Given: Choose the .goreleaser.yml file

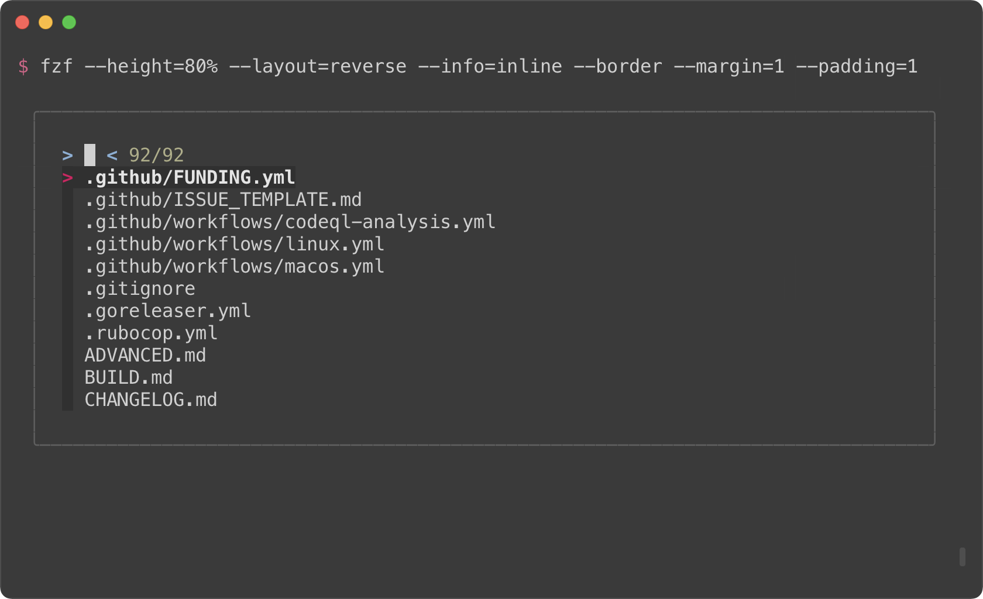Looking at the screenshot, I should pos(167,311).
